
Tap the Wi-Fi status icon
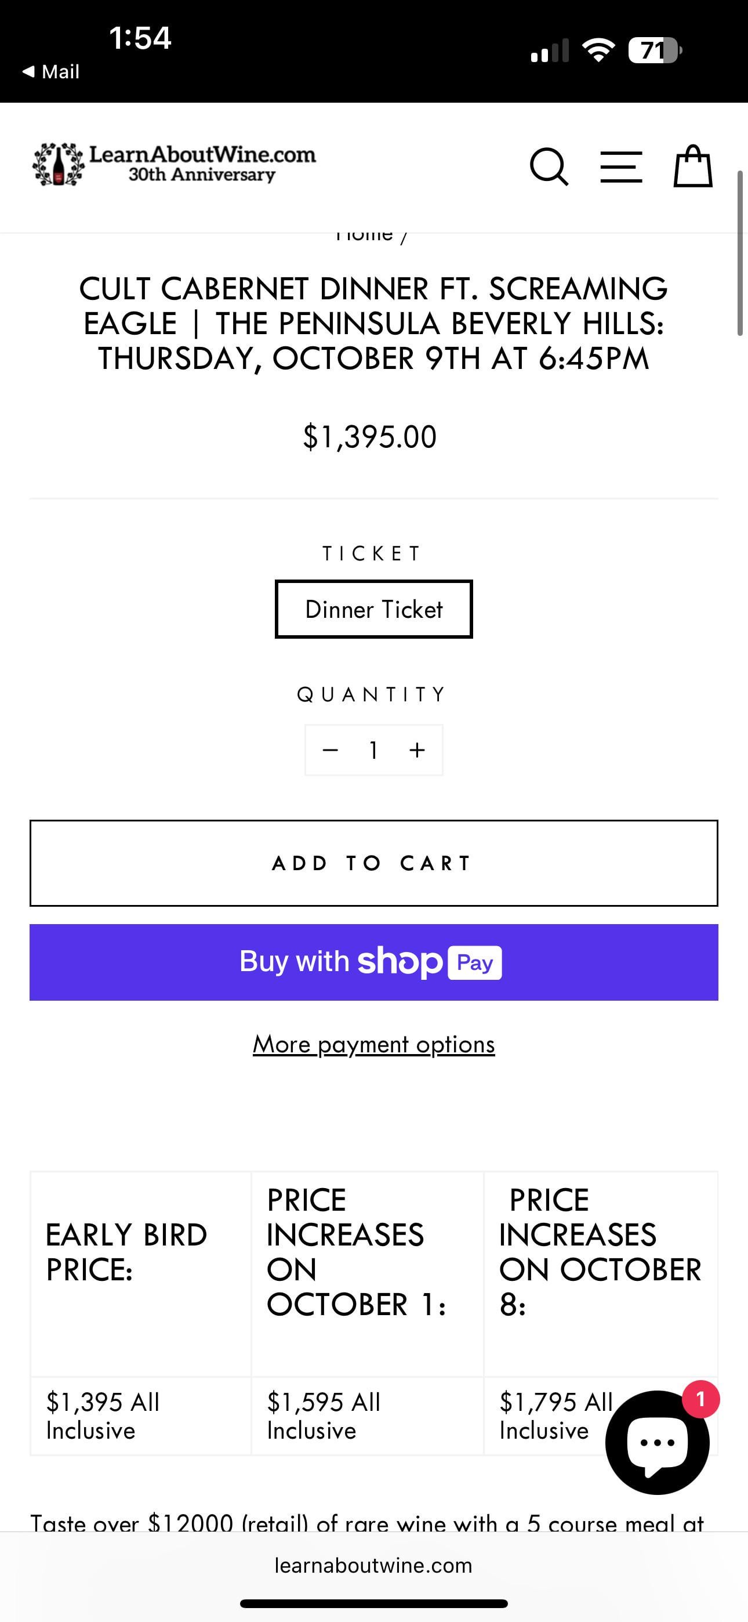[x=599, y=50]
